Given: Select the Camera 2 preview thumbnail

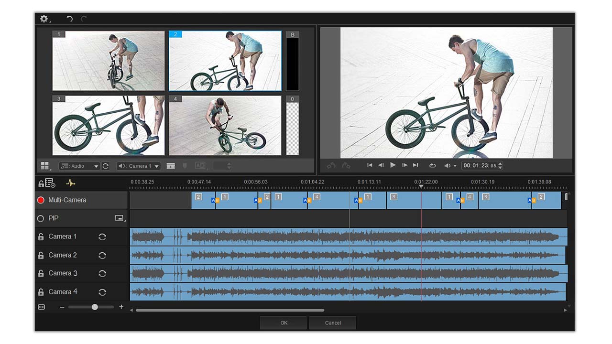Looking at the screenshot, I should (x=225, y=61).
